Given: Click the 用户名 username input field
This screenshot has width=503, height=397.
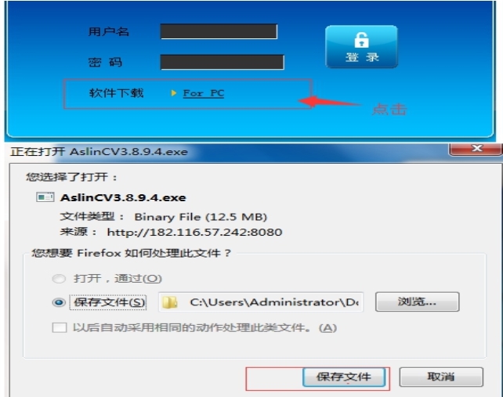Looking at the screenshot, I should 219,31.
